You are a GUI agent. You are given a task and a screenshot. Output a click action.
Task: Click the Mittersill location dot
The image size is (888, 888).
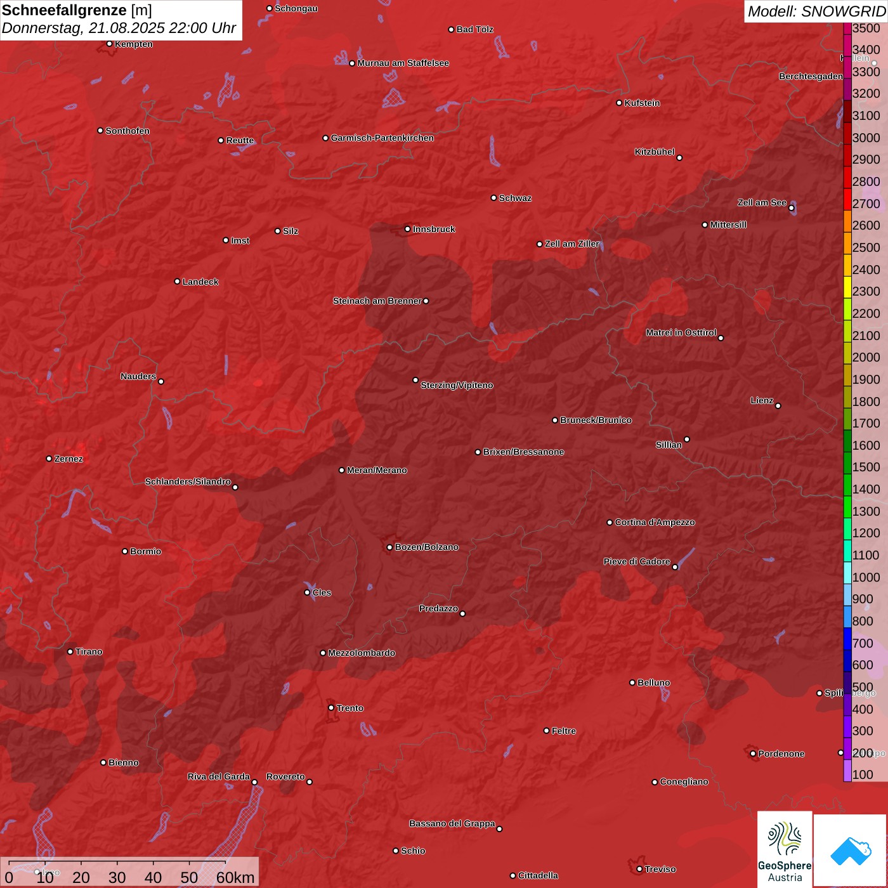pos(705,225)
